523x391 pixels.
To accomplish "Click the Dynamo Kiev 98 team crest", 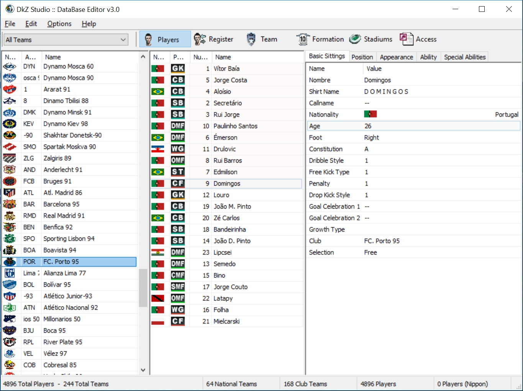I will click(10, 124).
